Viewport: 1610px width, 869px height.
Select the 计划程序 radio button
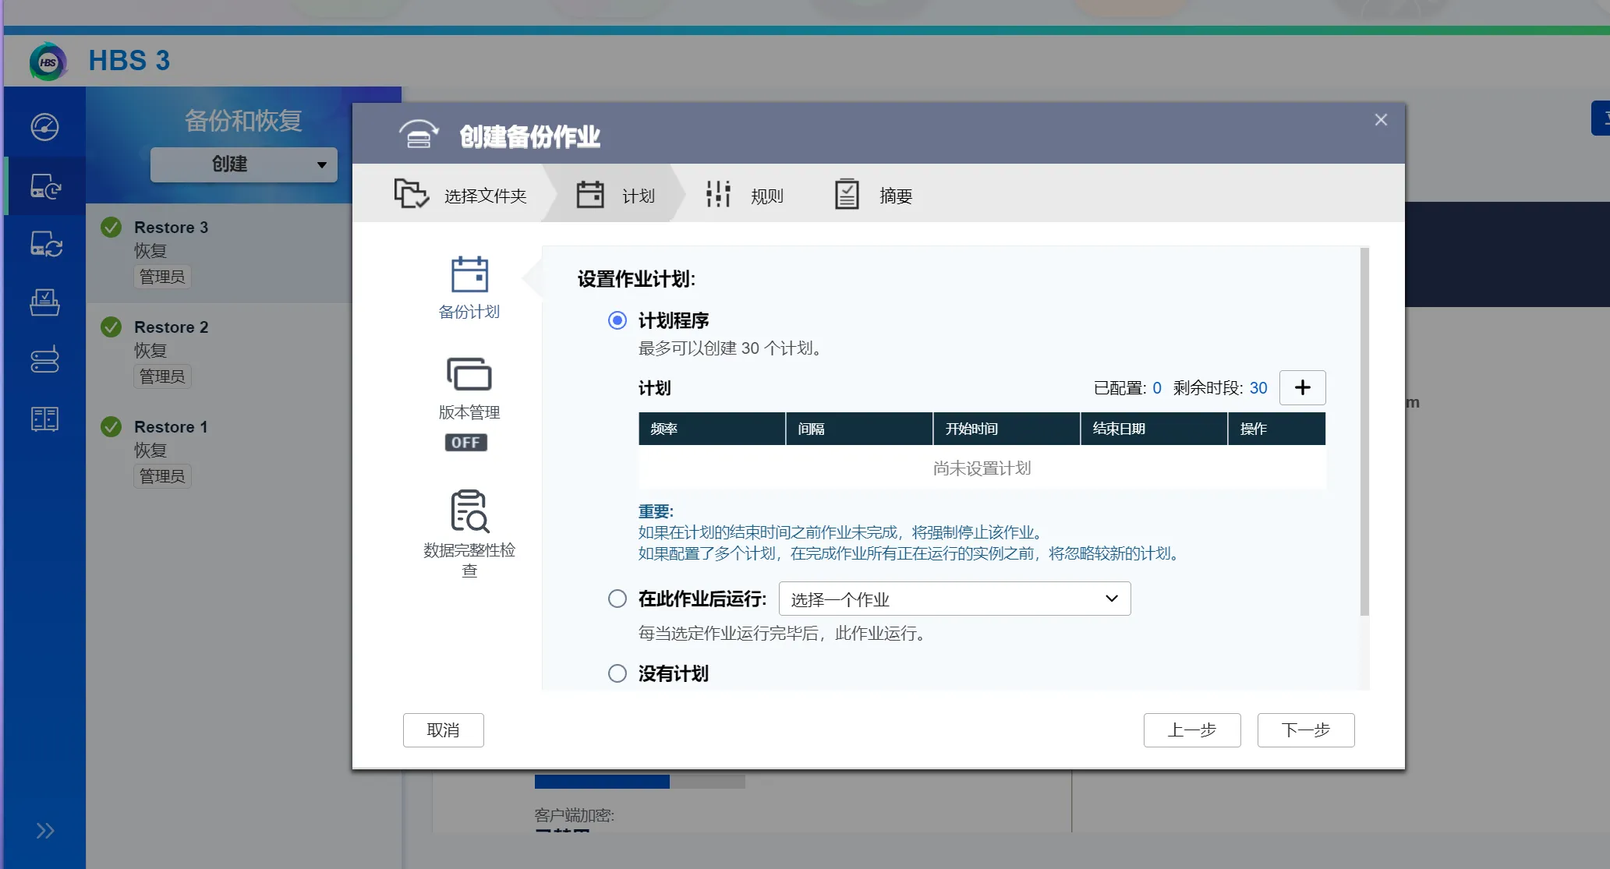pyautogui.click(x=617, y=320)
